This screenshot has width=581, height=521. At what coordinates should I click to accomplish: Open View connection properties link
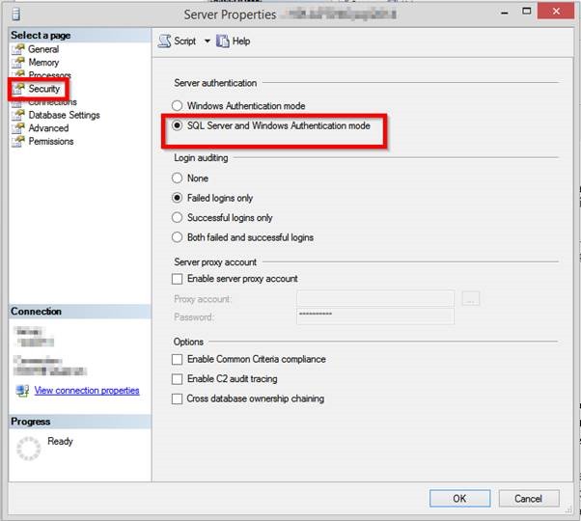(87, 391)
